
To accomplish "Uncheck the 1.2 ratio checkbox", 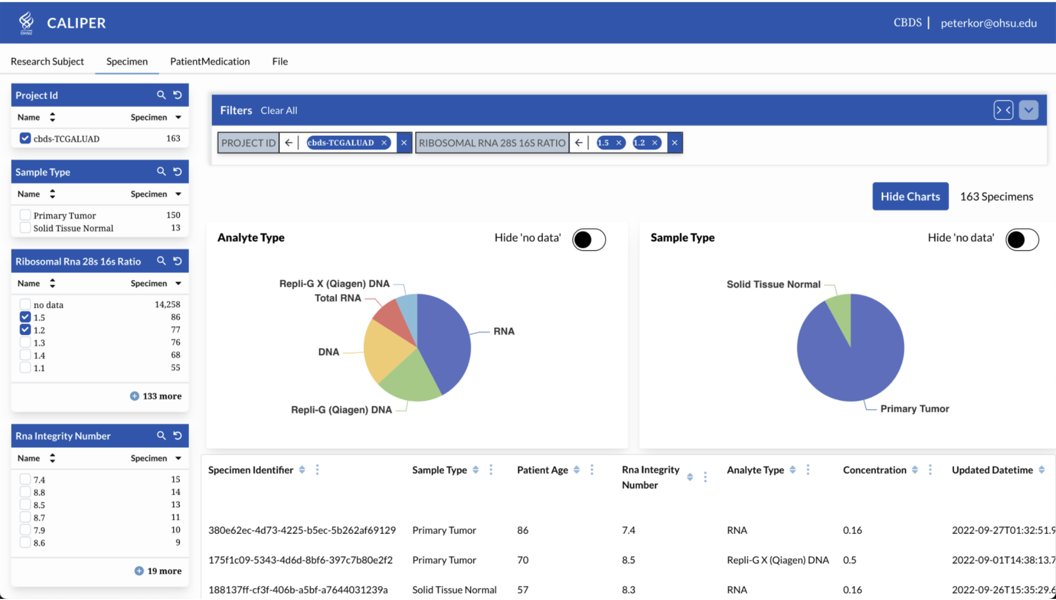I will pos(25,330).
